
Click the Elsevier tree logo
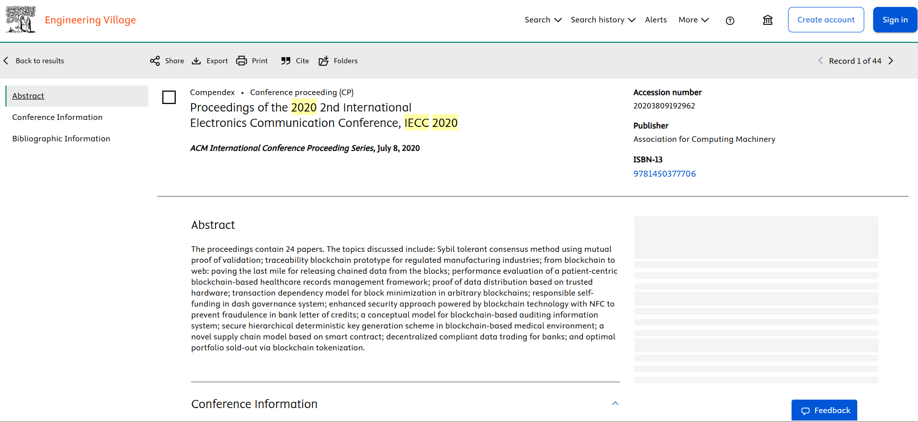pyautogui.click(x=20, y=19)
